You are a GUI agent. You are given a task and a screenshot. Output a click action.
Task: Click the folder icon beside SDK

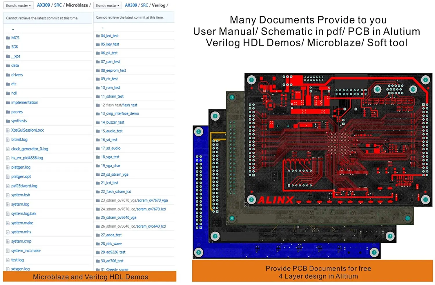tap(8, 47)
